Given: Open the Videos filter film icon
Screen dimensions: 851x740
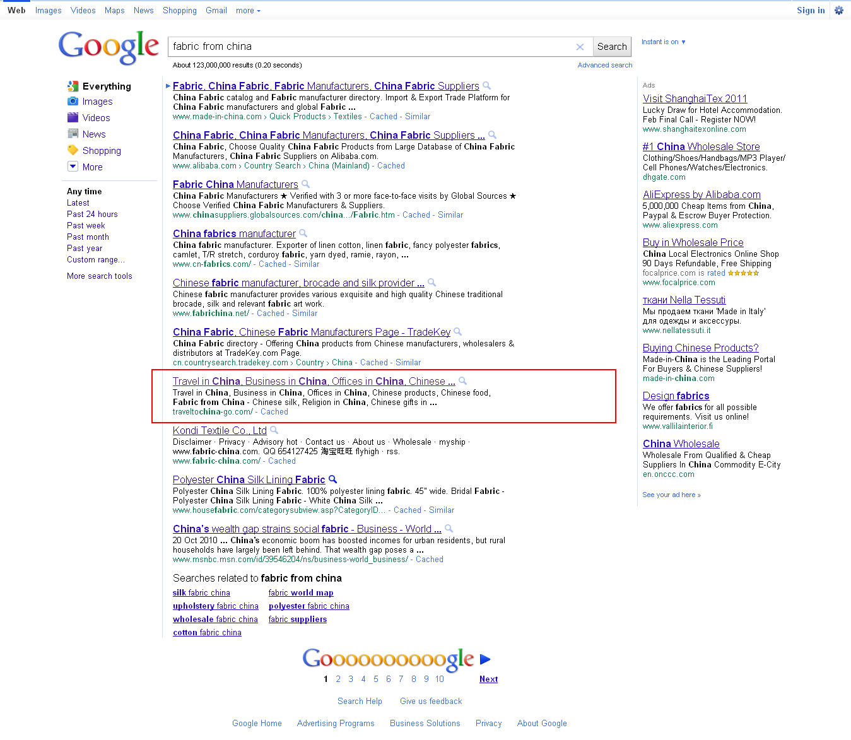Looking at the screenshot, I should point(73,117).
